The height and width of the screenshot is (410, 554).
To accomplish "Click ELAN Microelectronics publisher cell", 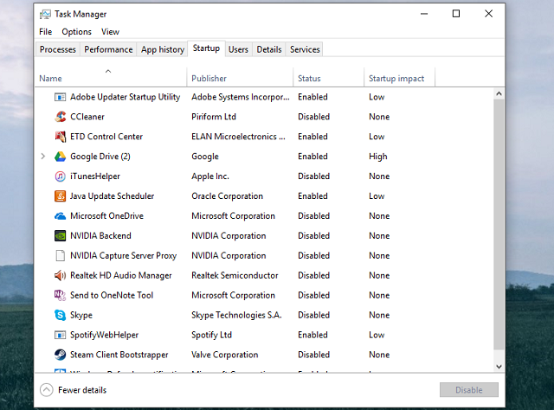I will [x=239, y=137].
